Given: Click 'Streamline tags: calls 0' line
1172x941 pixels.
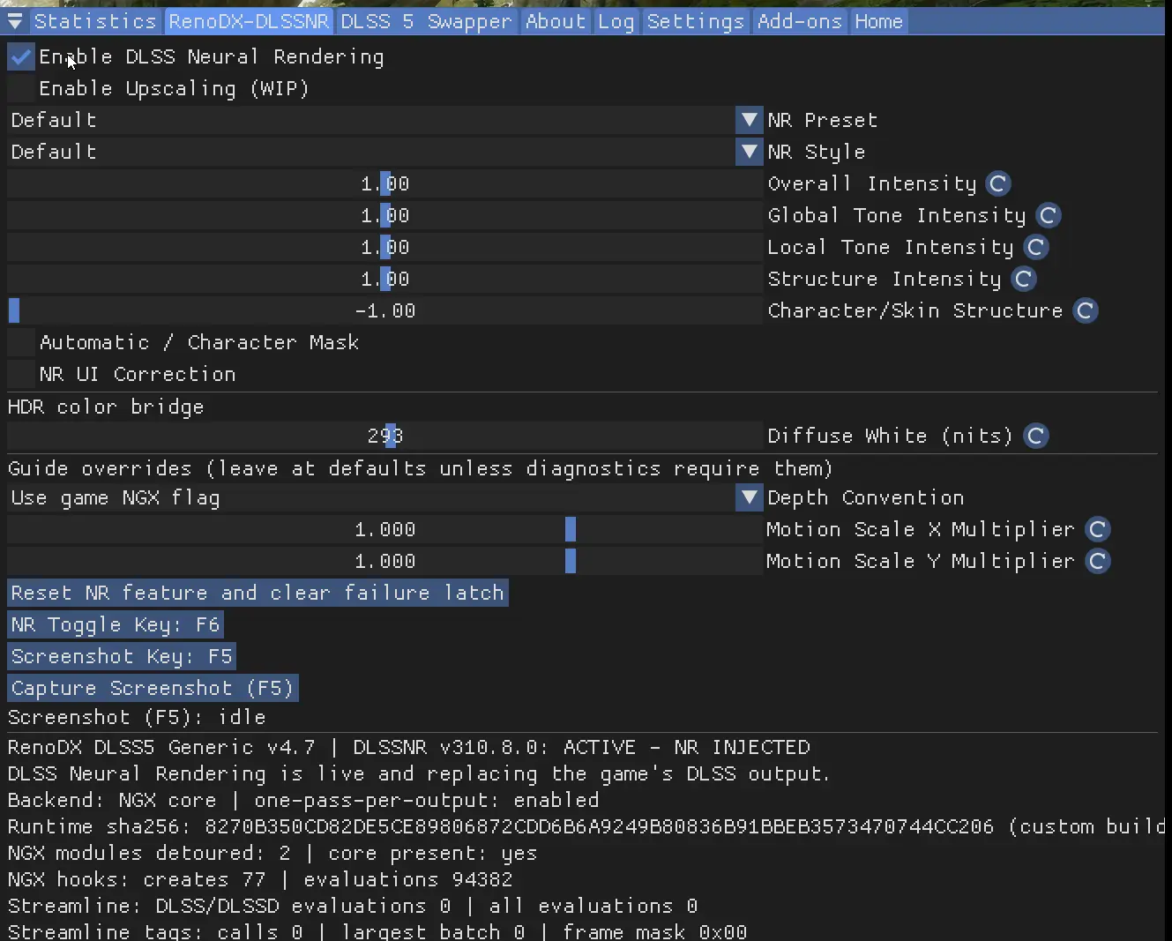Looking at the screenshot, I should [377, 931].
